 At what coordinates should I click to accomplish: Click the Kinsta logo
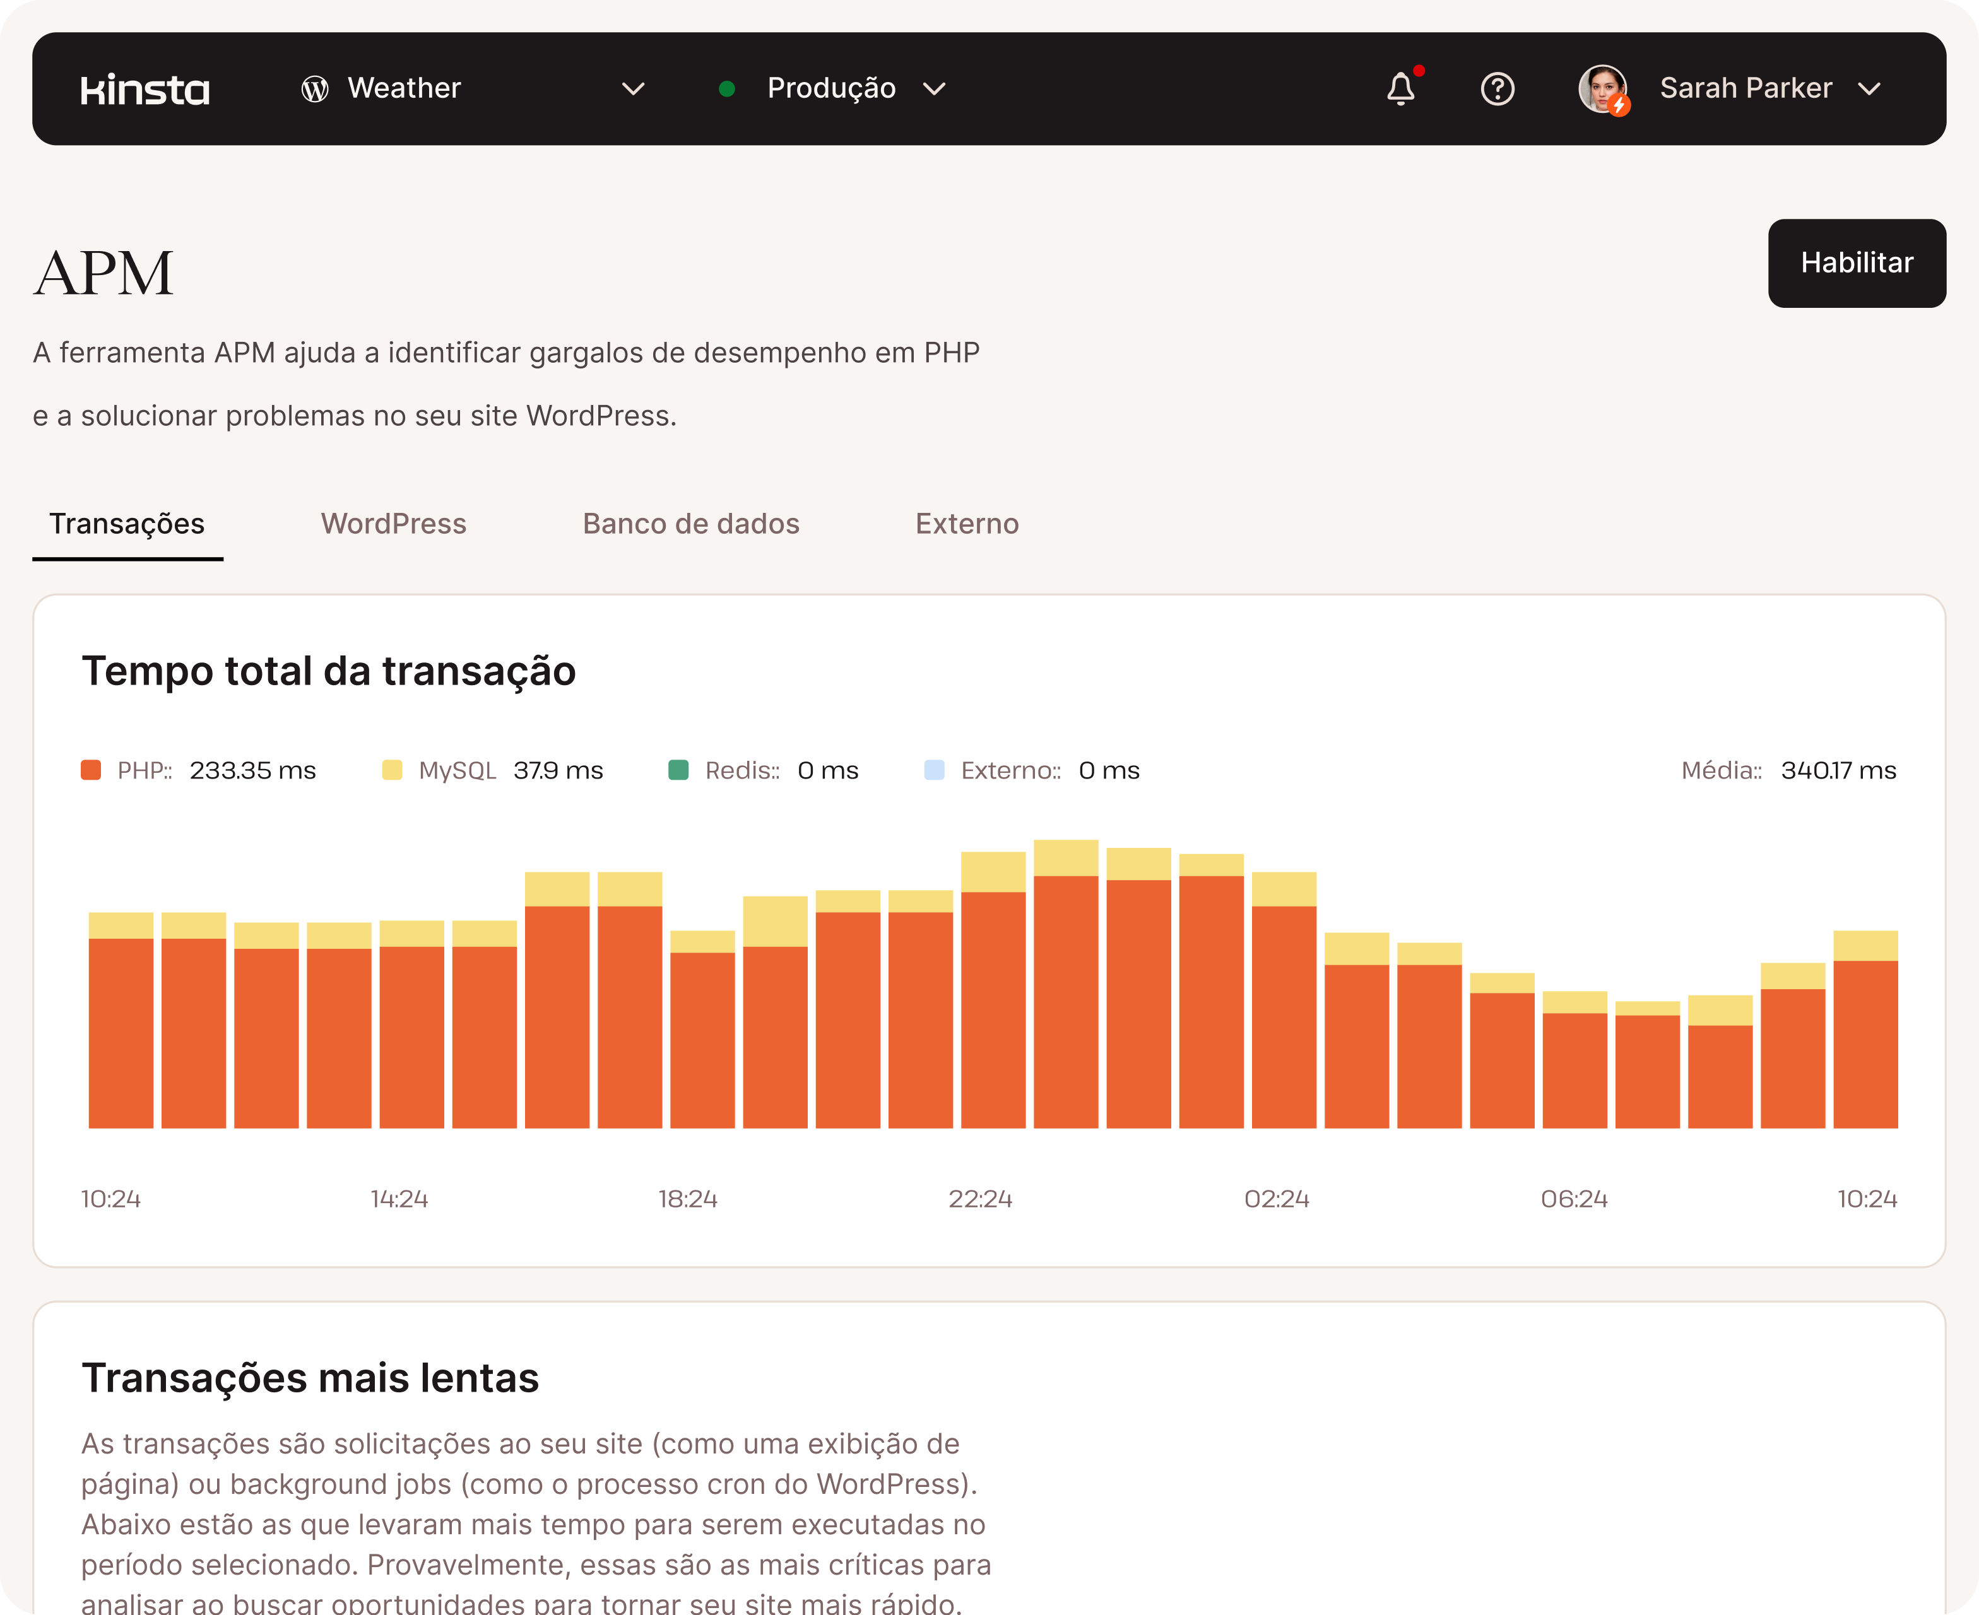pyautogui.click(x=145, y=90)
